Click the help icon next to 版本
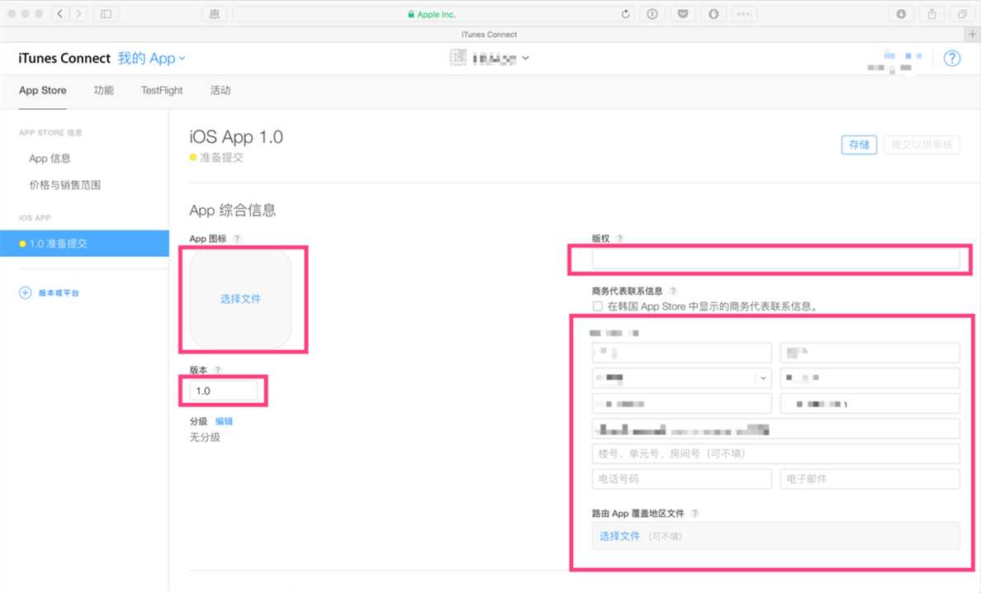The height and width of the screenshot is (593, 981). 218,370
